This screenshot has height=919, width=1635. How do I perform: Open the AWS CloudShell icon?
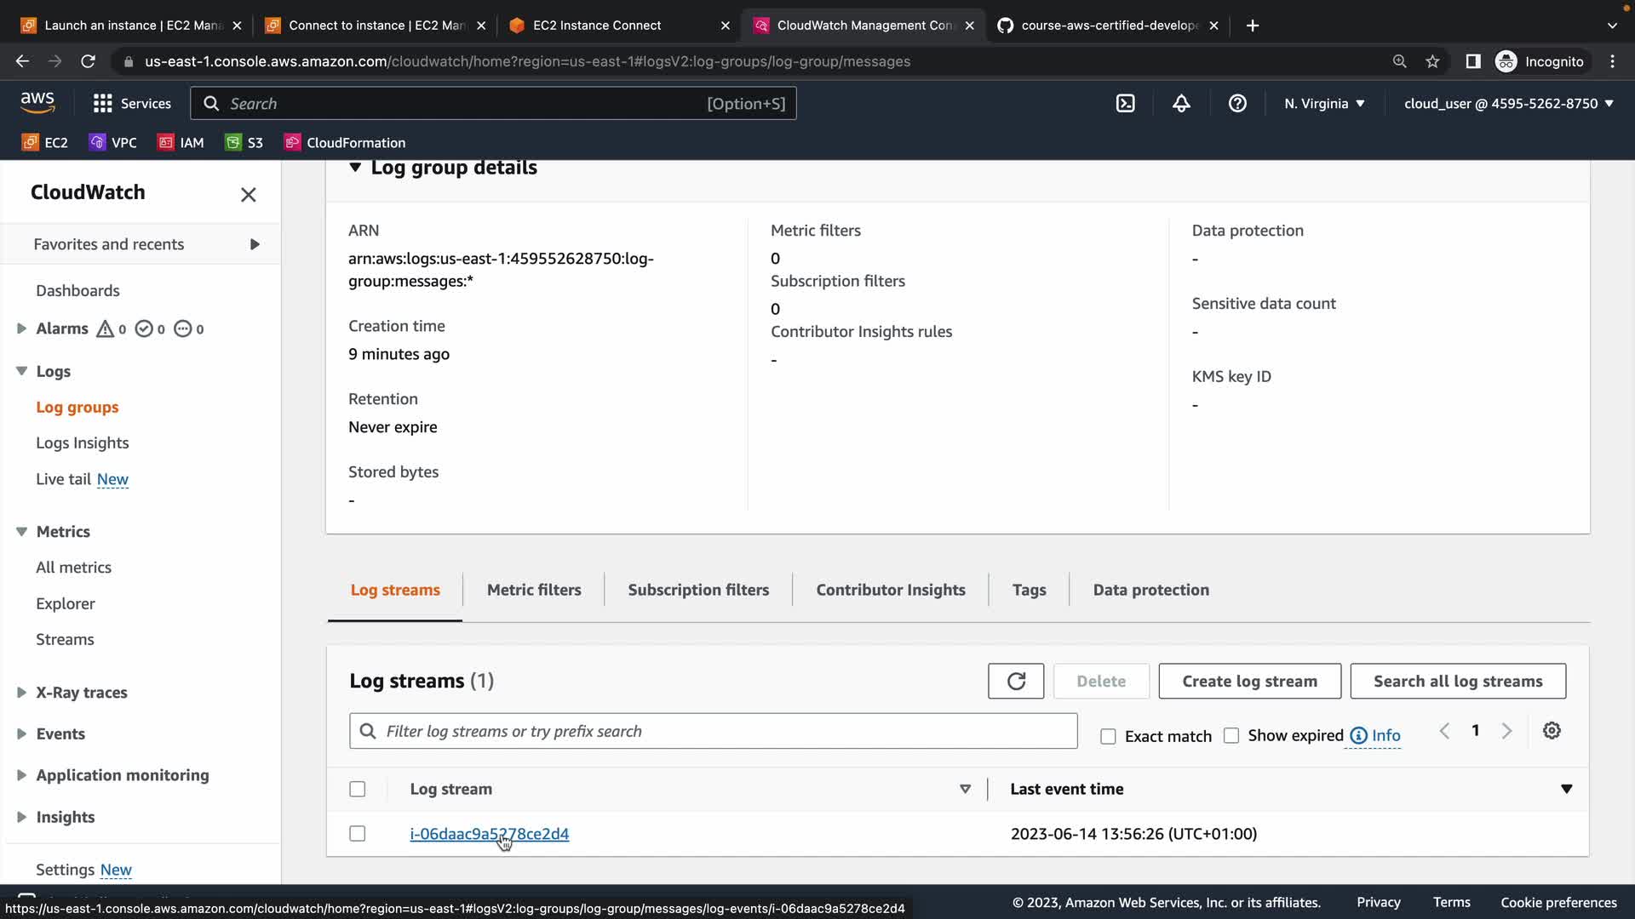(1125, 104)
